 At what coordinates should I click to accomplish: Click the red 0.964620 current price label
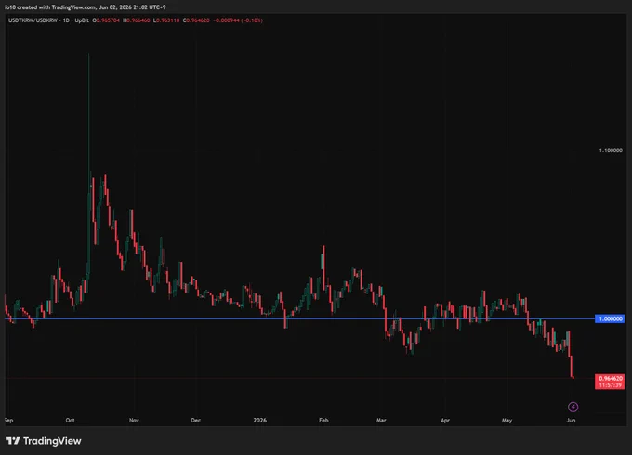coord(610,379)
